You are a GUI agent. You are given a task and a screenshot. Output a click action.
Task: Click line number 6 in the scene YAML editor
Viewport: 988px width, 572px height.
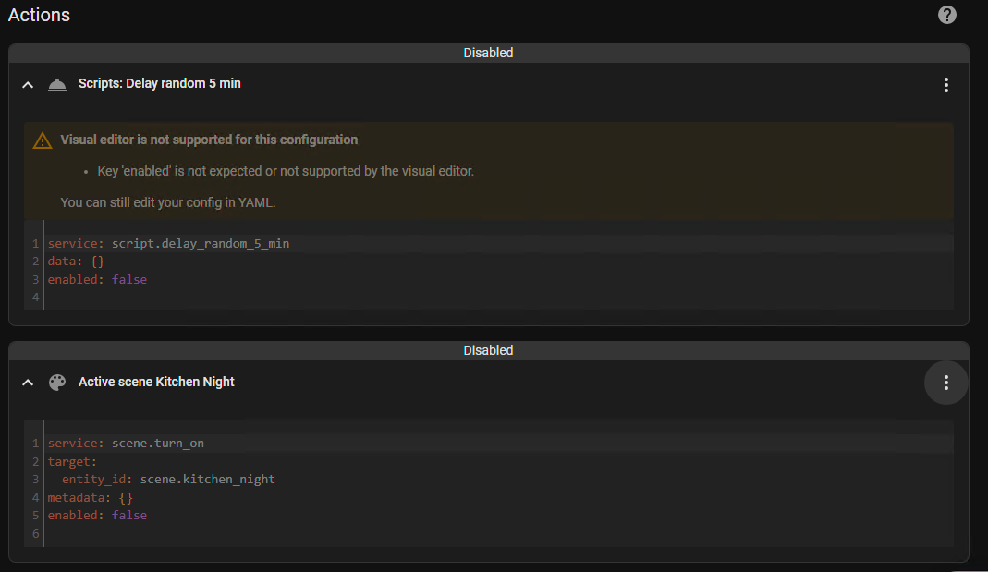click(35, 533)
